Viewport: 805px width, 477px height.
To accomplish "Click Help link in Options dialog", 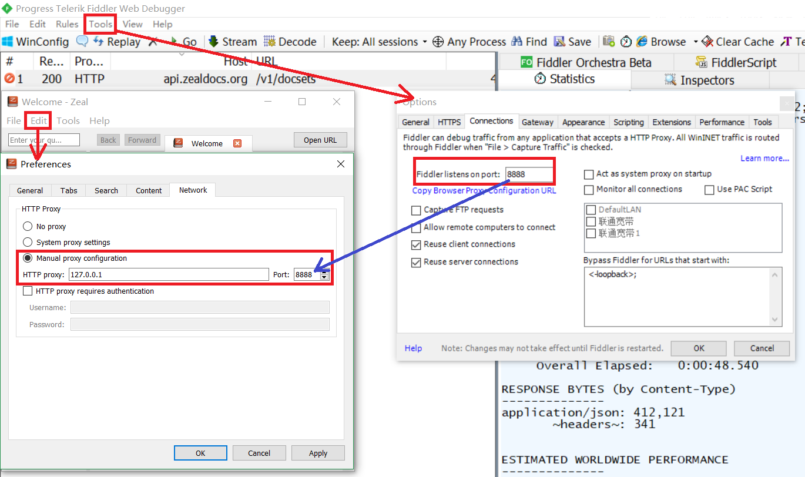I will [x=413, y=348].
